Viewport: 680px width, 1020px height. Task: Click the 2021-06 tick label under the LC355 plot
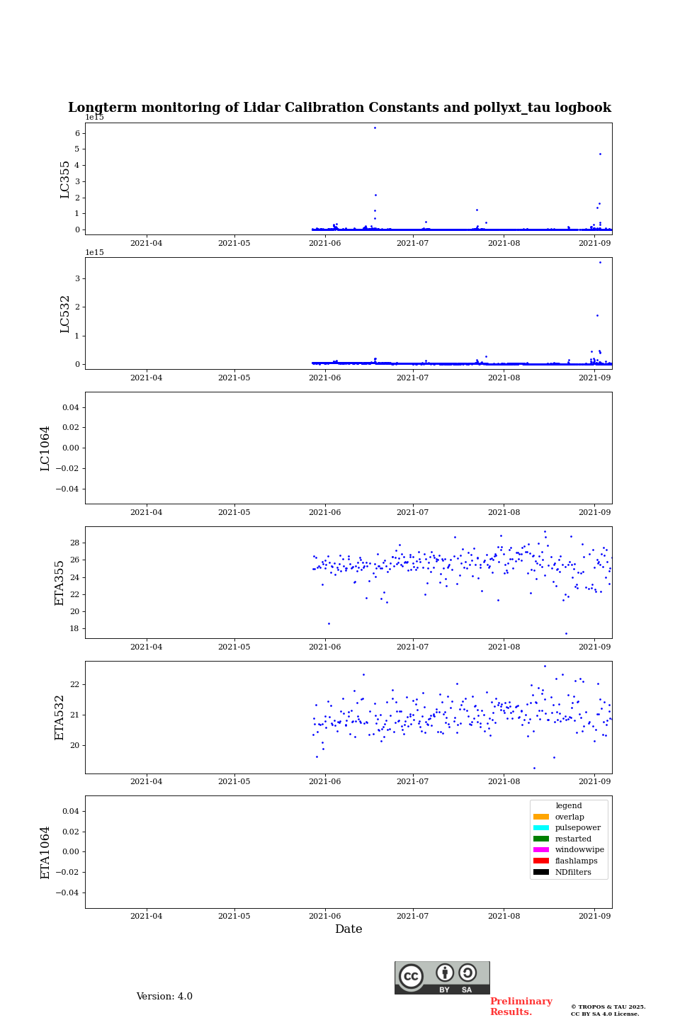click(x=325, y=243)
